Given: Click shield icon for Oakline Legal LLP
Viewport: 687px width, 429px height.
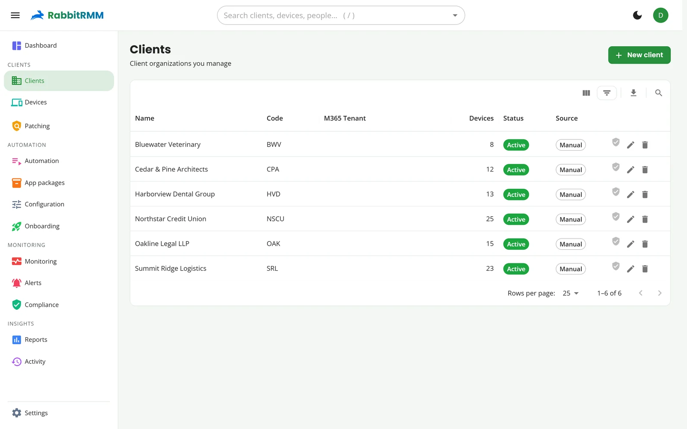Looking at the screenshot, I should pos(616,241).
